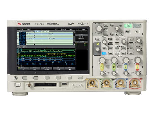This screenshot has width=152, height=113.
Task: Select the on-screen Scroll Lister softkey label
Action: [x=35, y=69]
